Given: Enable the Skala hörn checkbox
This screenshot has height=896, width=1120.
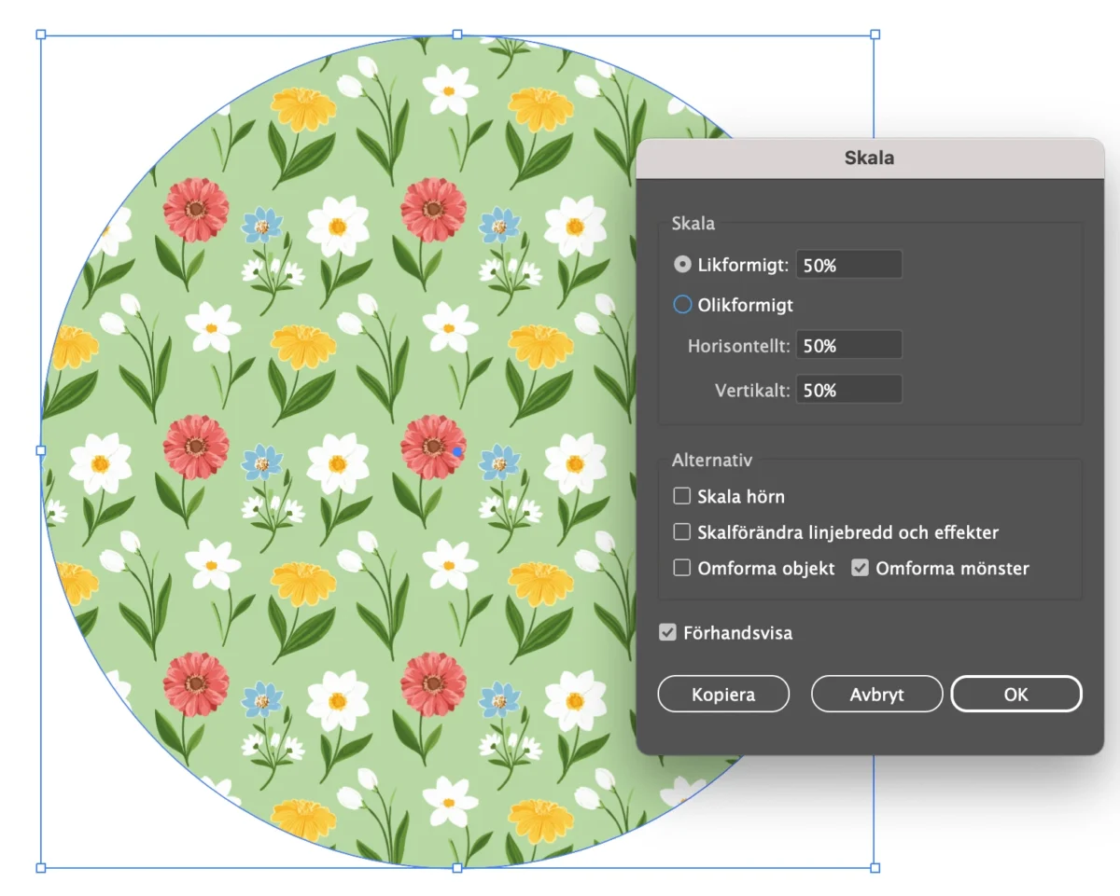Looking at the screenshot, I should click(x=682, y=496).
